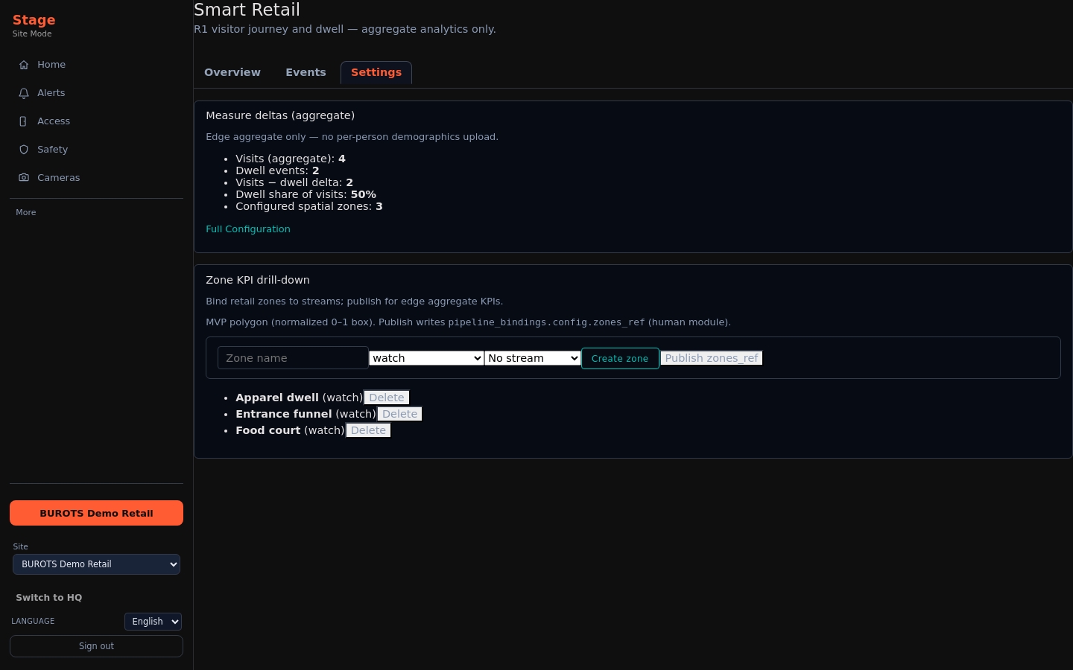Open the No stream dropdown
Screen dimensions: 1073x670
(533, 358)
